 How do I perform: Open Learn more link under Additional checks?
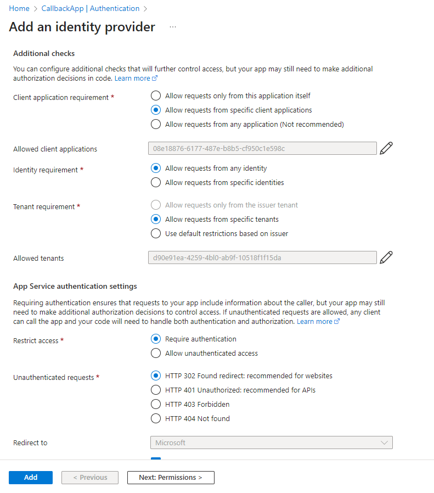136,79
